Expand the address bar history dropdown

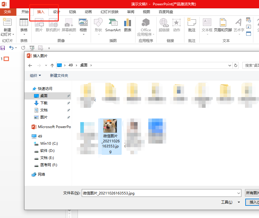point(229,66)
